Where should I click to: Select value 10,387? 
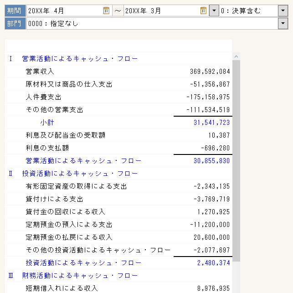(x=219, y=135)
